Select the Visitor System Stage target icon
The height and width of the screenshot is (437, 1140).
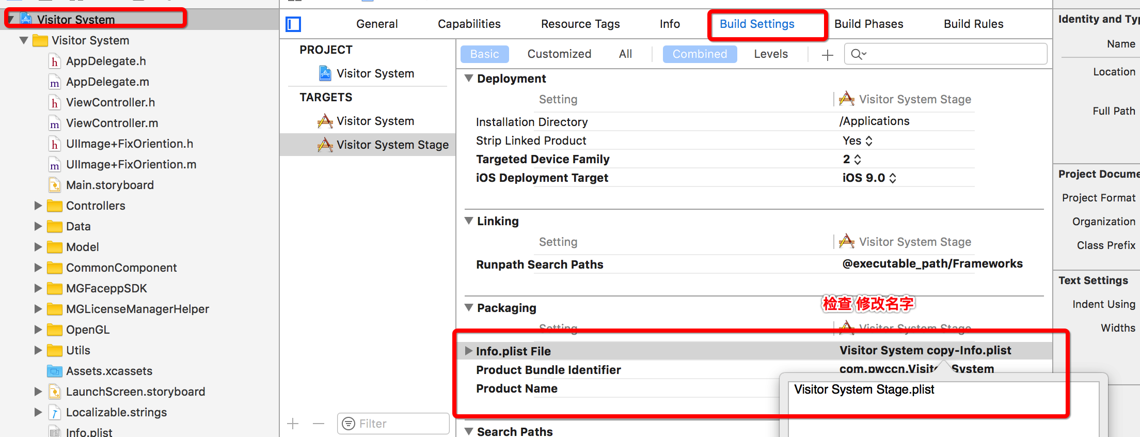(325, 145)
